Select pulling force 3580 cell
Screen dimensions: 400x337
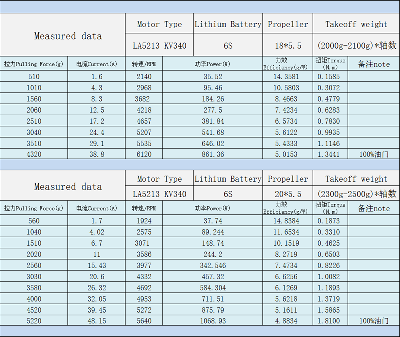[x=34, y=288]
